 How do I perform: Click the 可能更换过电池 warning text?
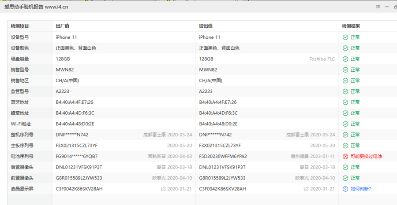tap(366, 157)
